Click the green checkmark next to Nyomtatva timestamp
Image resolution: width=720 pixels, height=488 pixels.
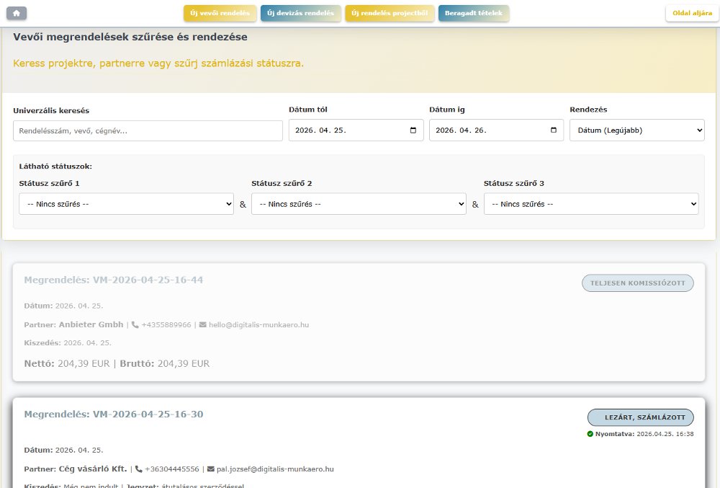[x=592, y=434]
